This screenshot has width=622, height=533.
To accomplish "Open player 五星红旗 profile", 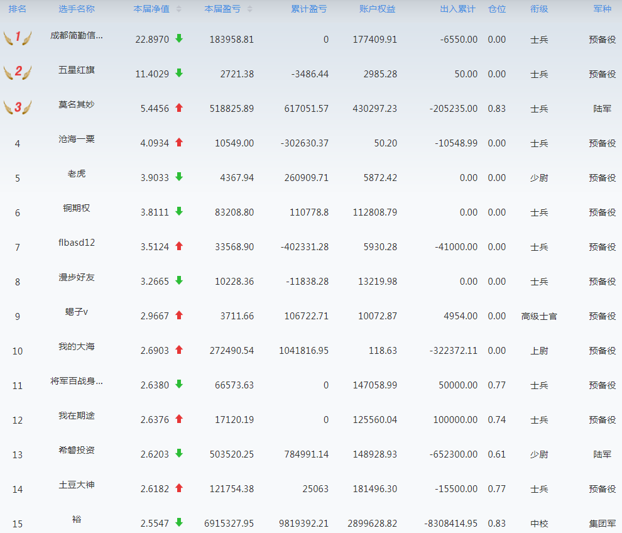I will pyautogui.click(x=77, y=70).
